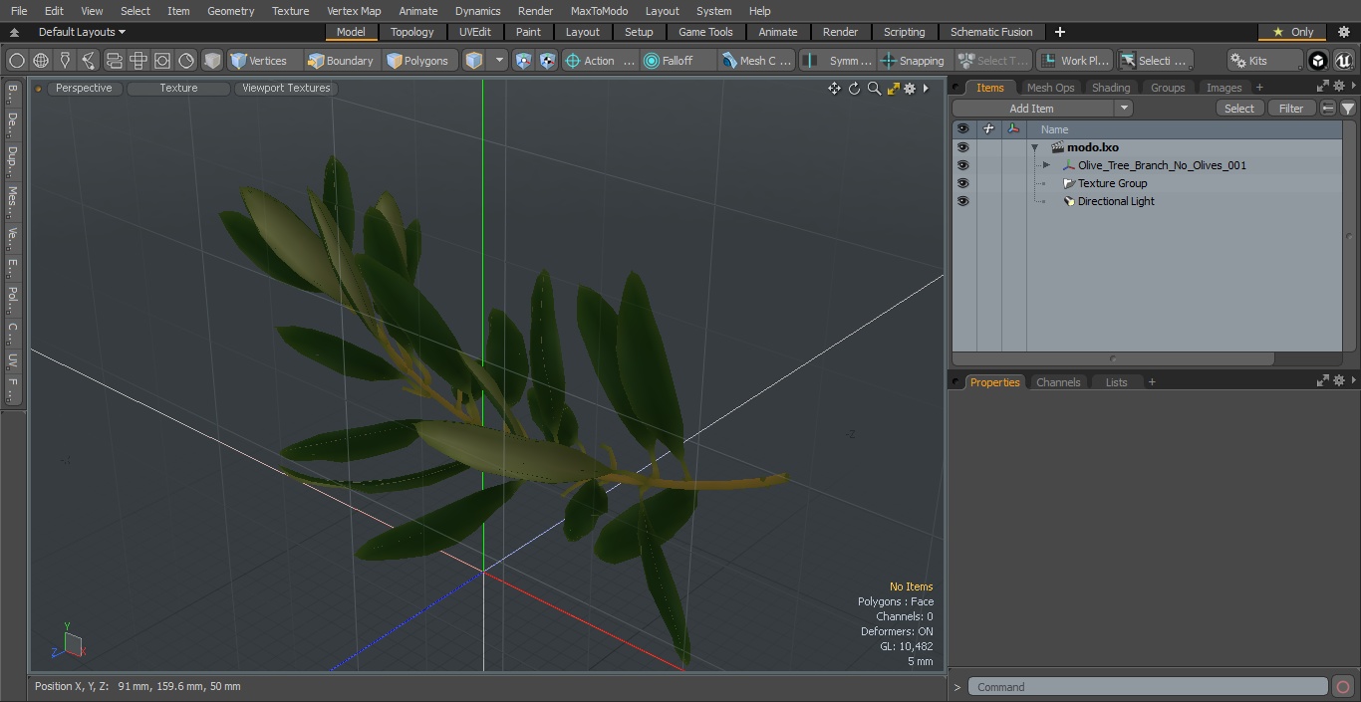1361x702 pixels.
Task: Click the Unity cube icon
Action: click(x=1318, y=61)
